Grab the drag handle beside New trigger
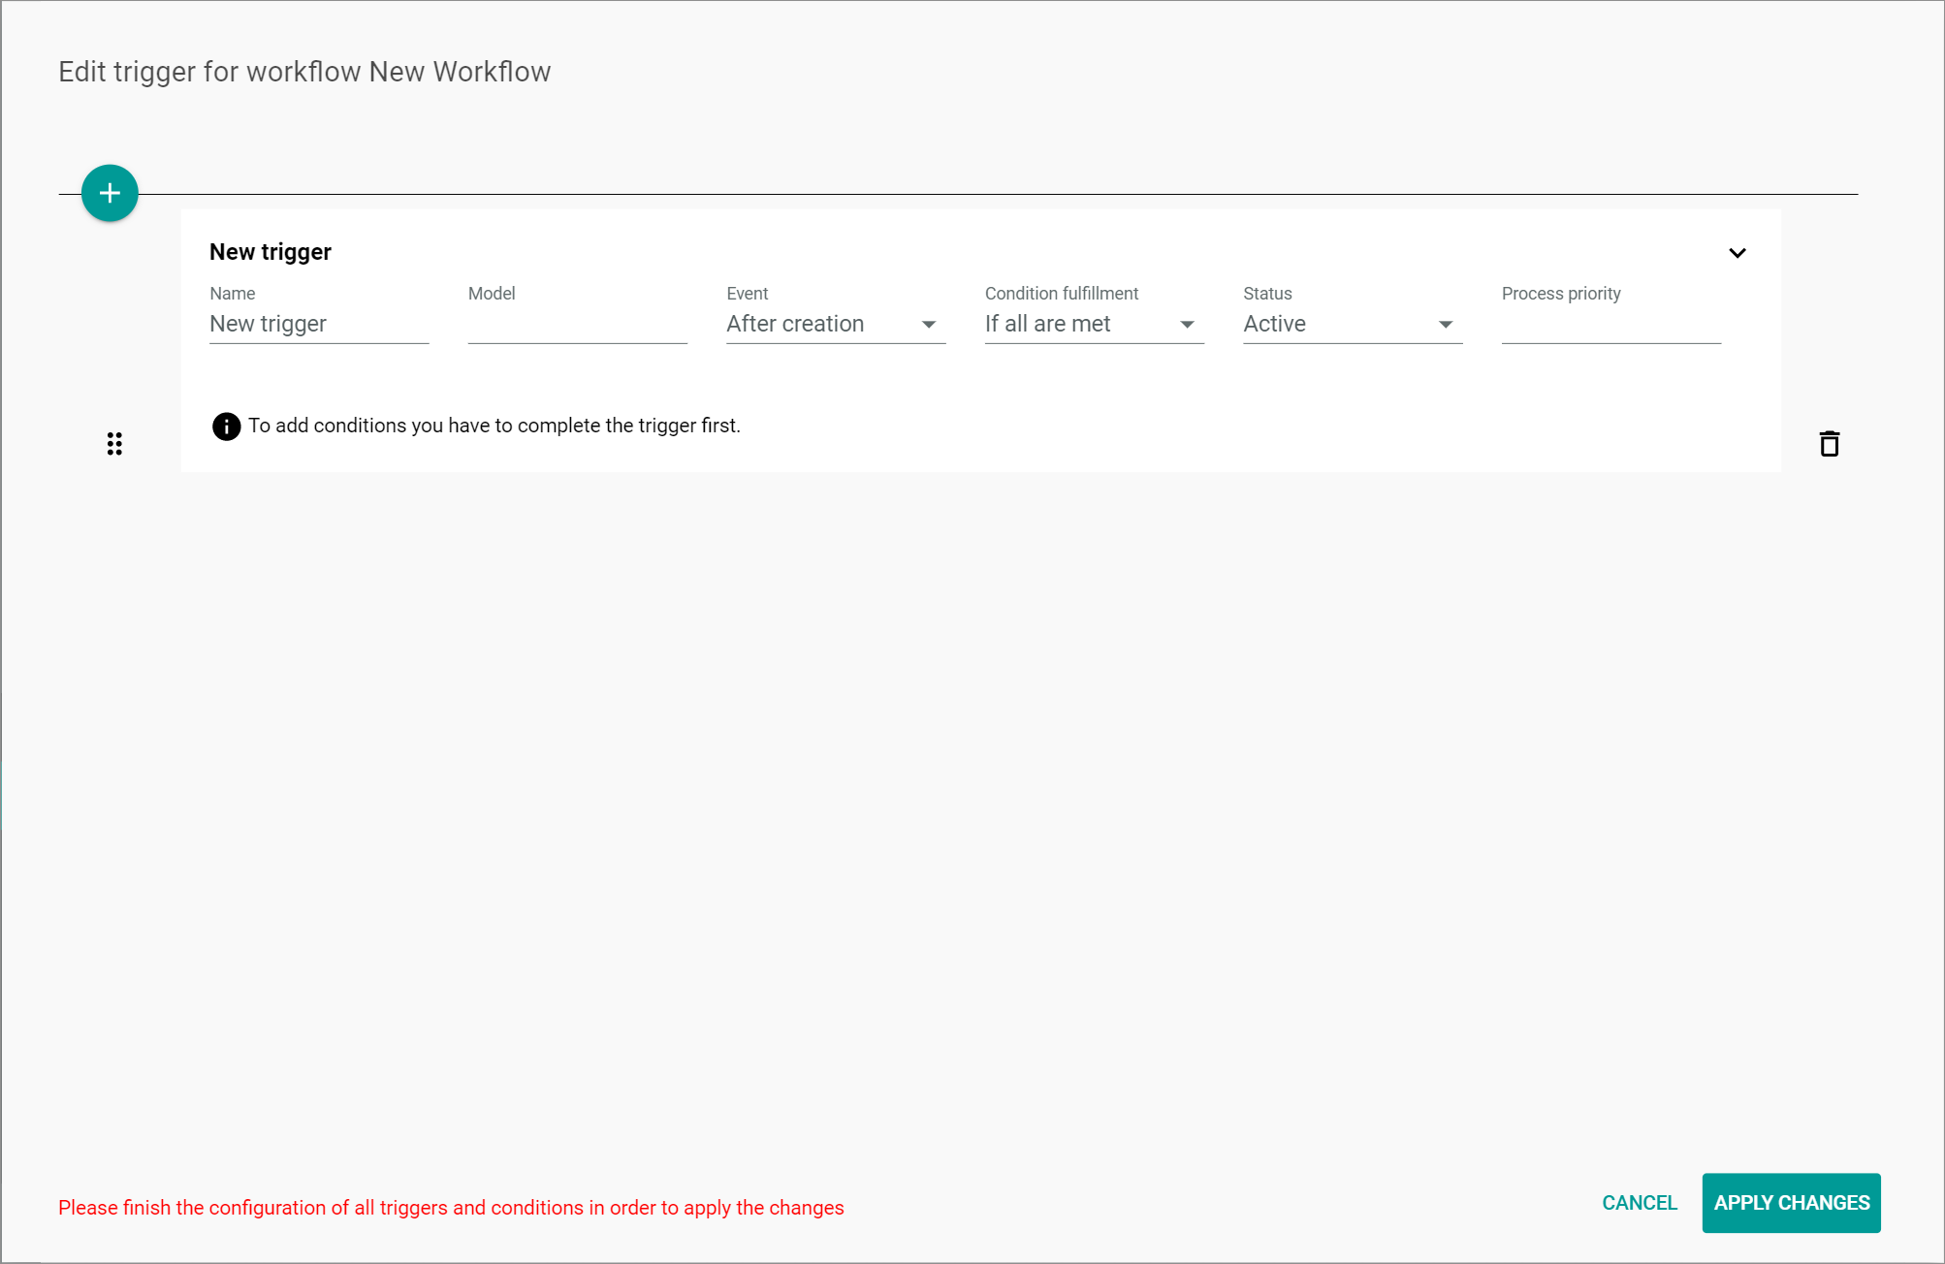The image size is (1945, 1264). click(114, 444)
